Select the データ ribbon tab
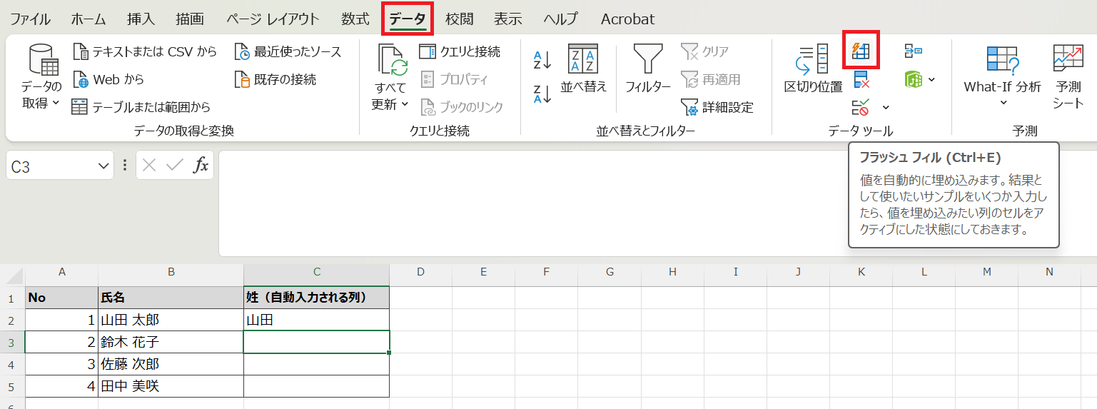The height and width of the screenshot is (409, 1097). pos(408,19)
